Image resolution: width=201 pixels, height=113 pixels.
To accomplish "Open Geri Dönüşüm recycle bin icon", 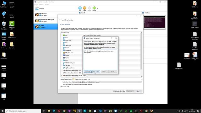I will pos(4,25).
